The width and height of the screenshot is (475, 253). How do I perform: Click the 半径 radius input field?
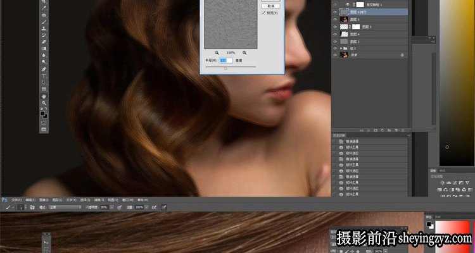(x=225, y=61)
